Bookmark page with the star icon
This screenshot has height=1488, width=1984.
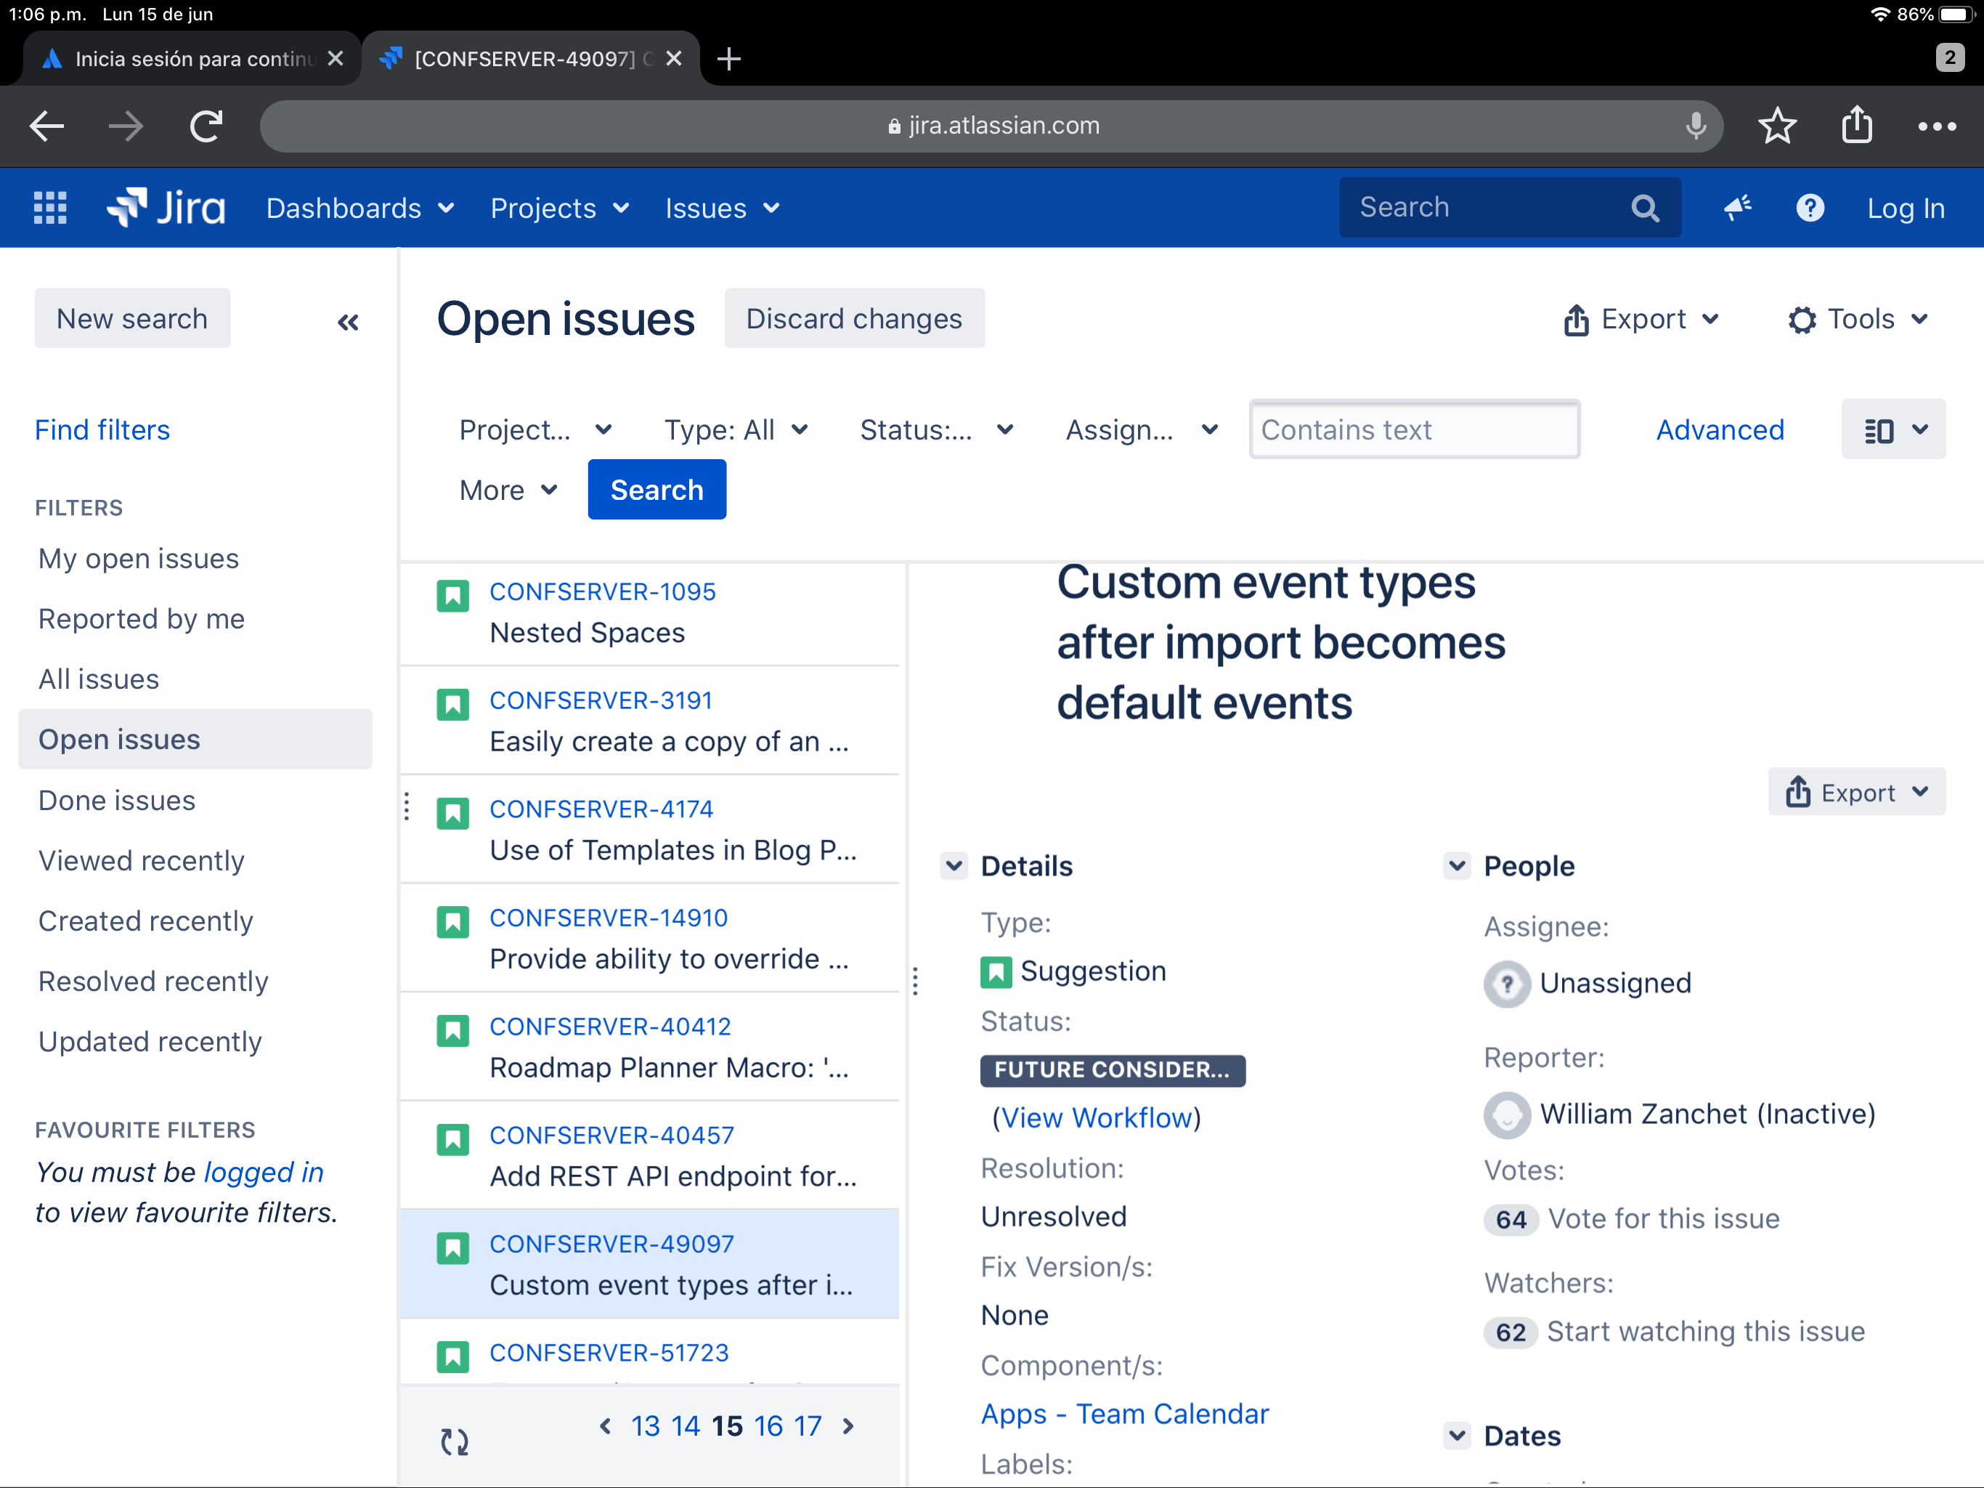pyautogui.click(x=1777, y=126)
